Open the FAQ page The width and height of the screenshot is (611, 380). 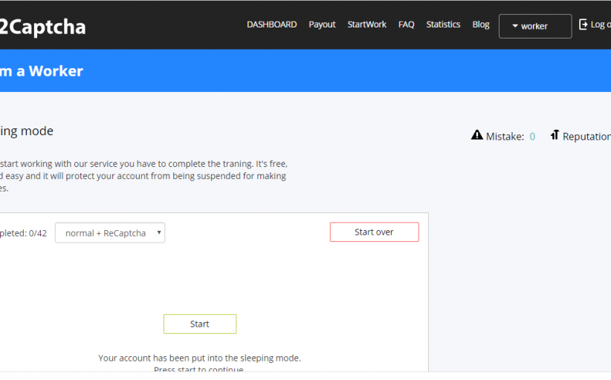pos(406,24)
